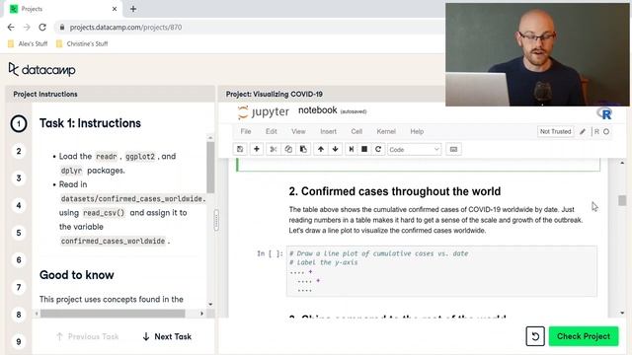Close the Projects browser tab
This screenshot has width=632, height=355.
pyautogui.click(x=115, y=9)
